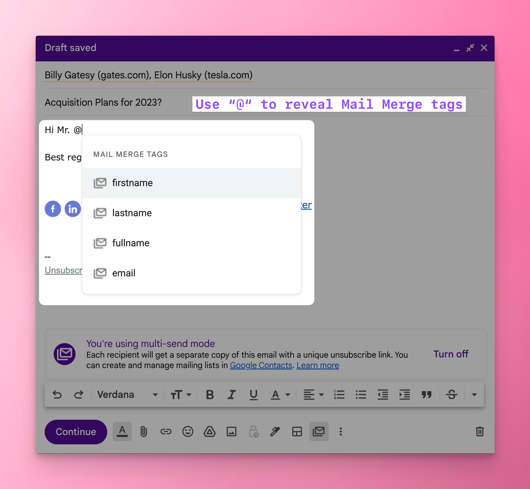
Task: Click the insert link icon
Action: click(x=166, y=432)
